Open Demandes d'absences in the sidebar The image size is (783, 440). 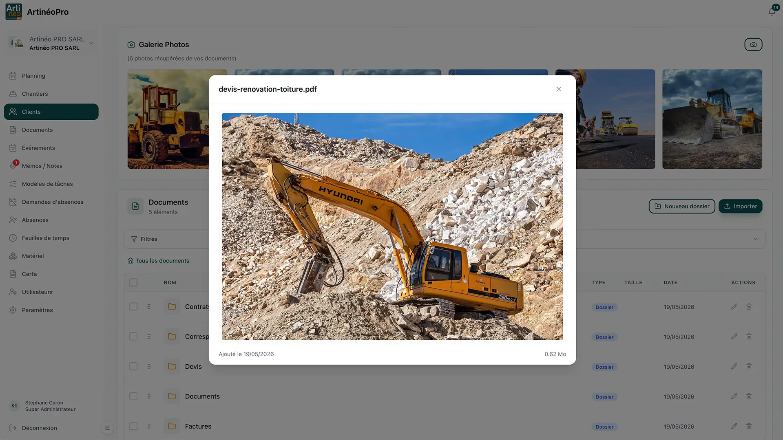pyautogui.click(x=51, y=202)
